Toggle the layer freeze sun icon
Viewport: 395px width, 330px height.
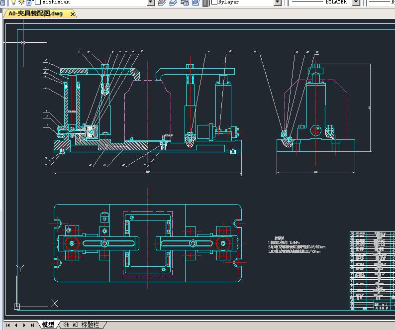pyautogui.click(x=21, y=2)
